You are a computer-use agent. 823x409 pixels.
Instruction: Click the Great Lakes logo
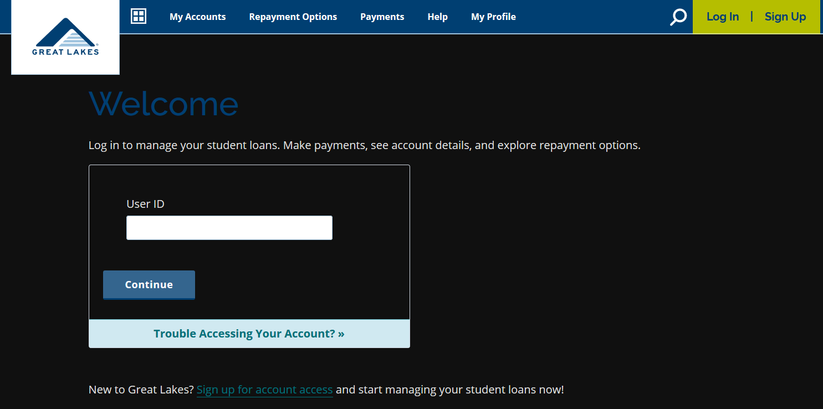[x=65, y=37]
